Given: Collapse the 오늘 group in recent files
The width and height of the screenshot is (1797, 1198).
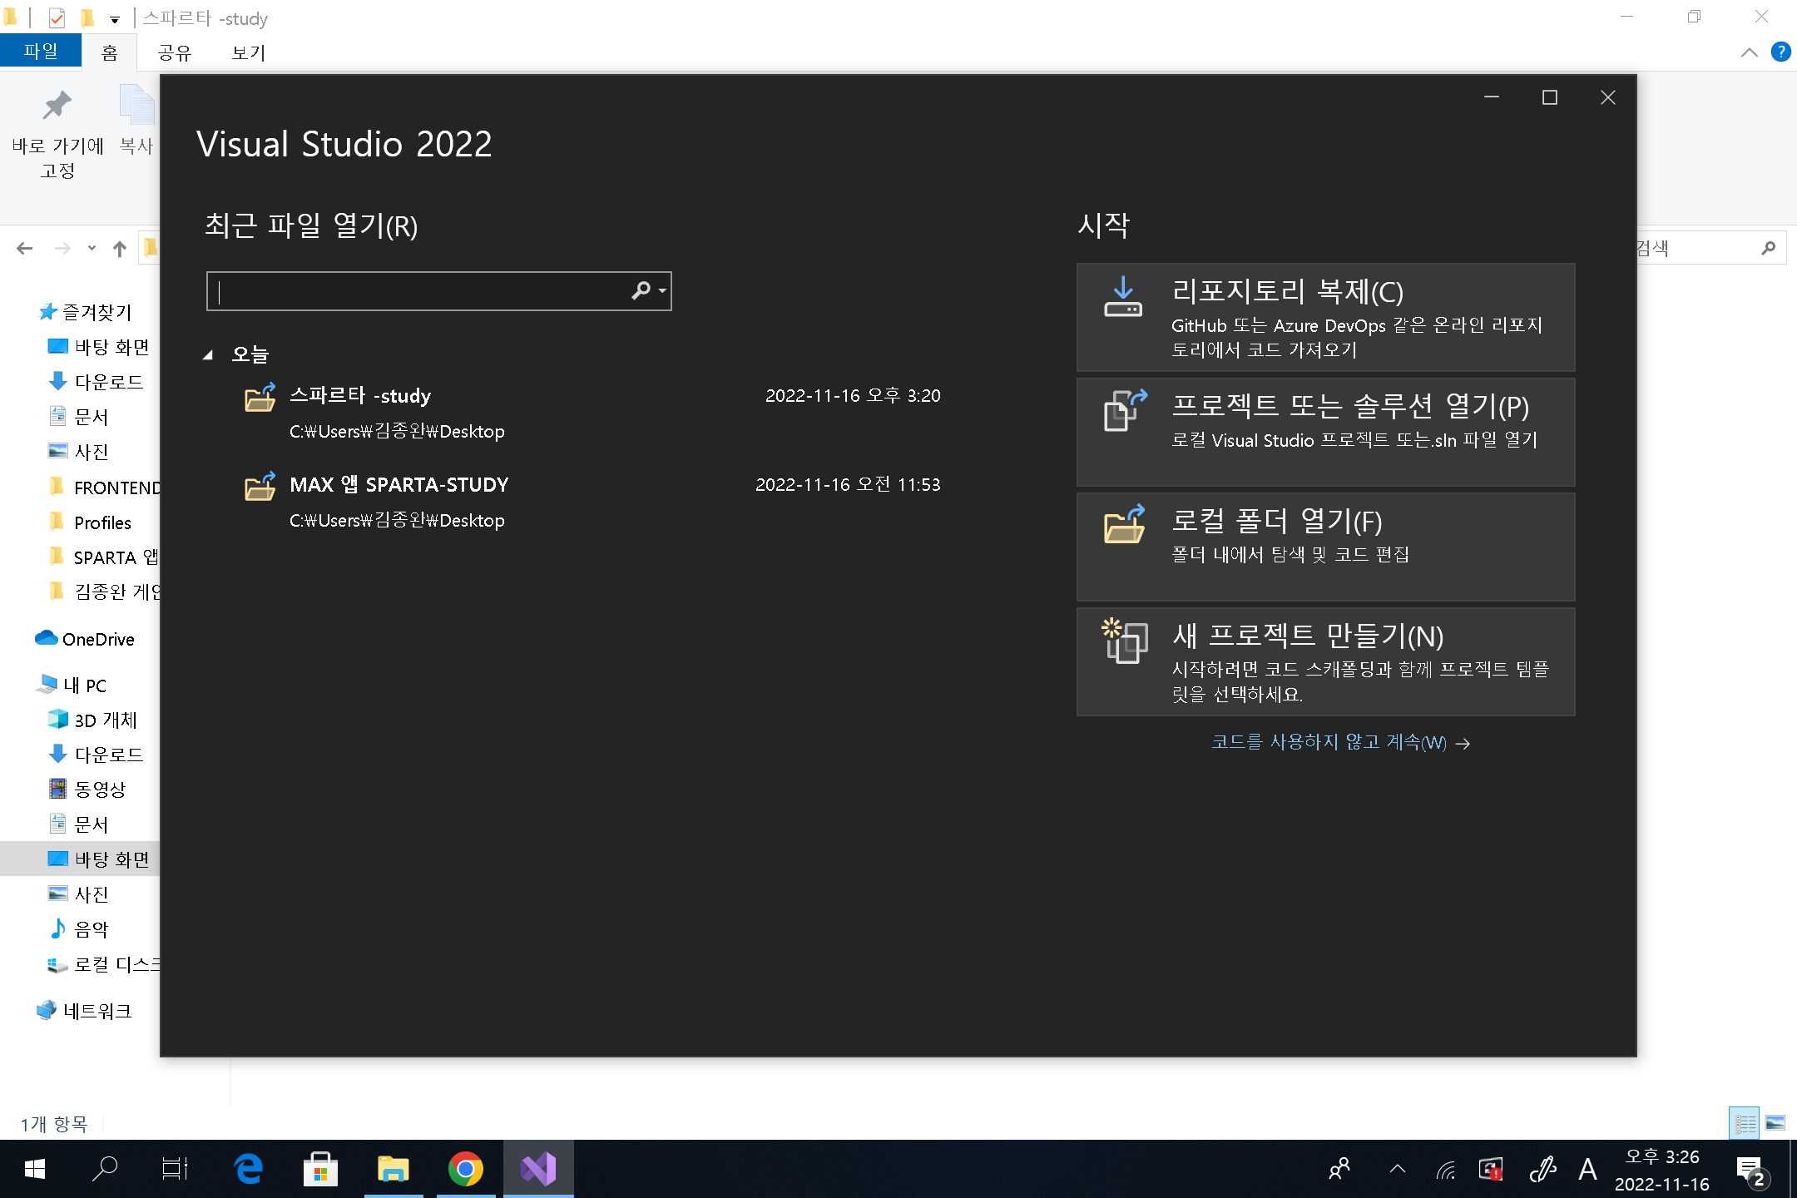Looking at the screenshot, I should coord(208,355).
